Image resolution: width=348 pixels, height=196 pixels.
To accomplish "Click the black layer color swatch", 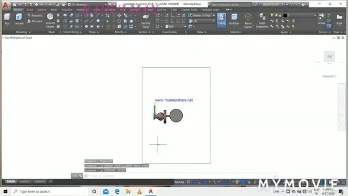I will [x=285, y=15].
